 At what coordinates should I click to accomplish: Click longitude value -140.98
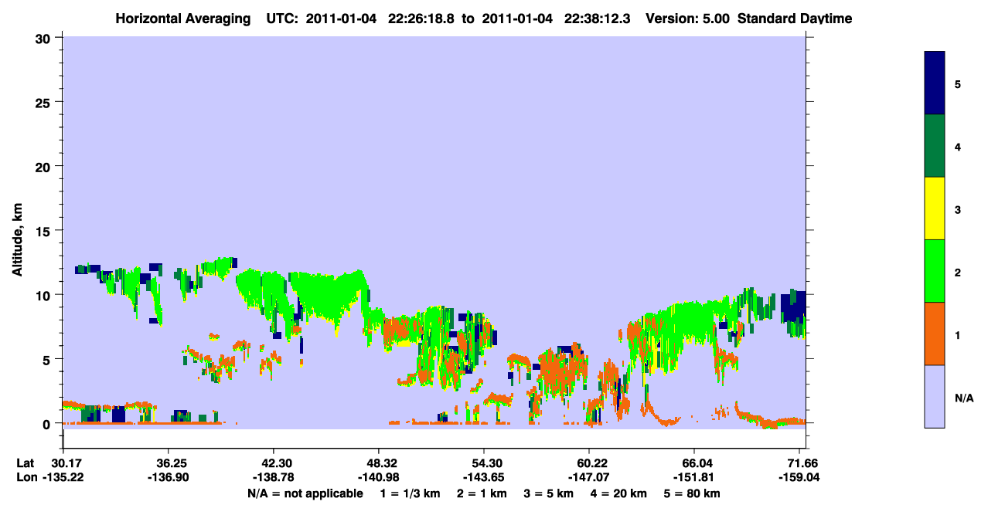[378, 478]
